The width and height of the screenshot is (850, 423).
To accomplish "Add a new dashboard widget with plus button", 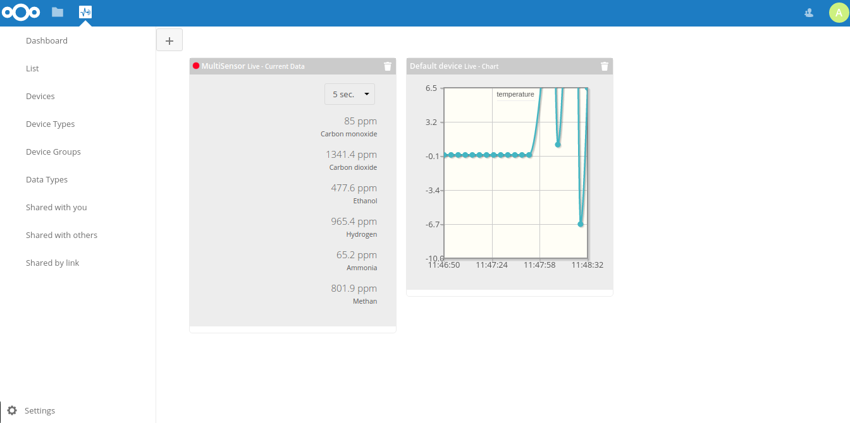I will tap(169, 40).
